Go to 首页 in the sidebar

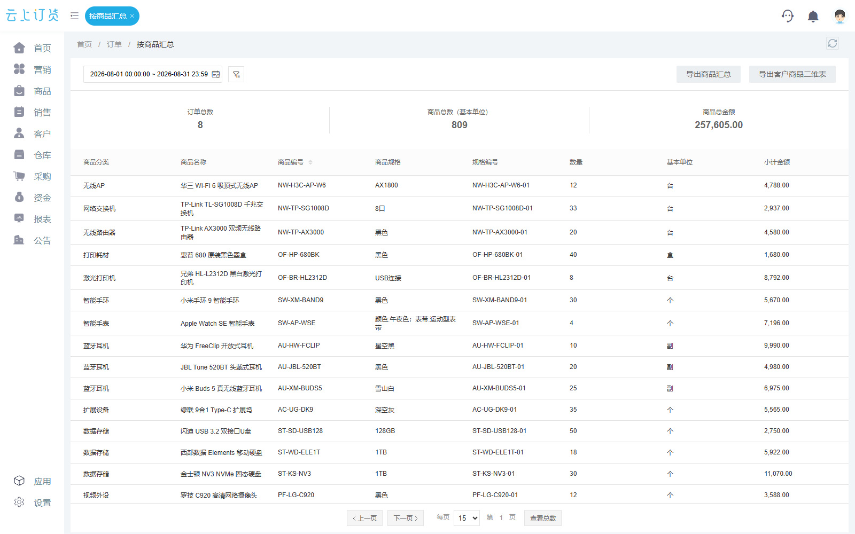pos(32,48)
